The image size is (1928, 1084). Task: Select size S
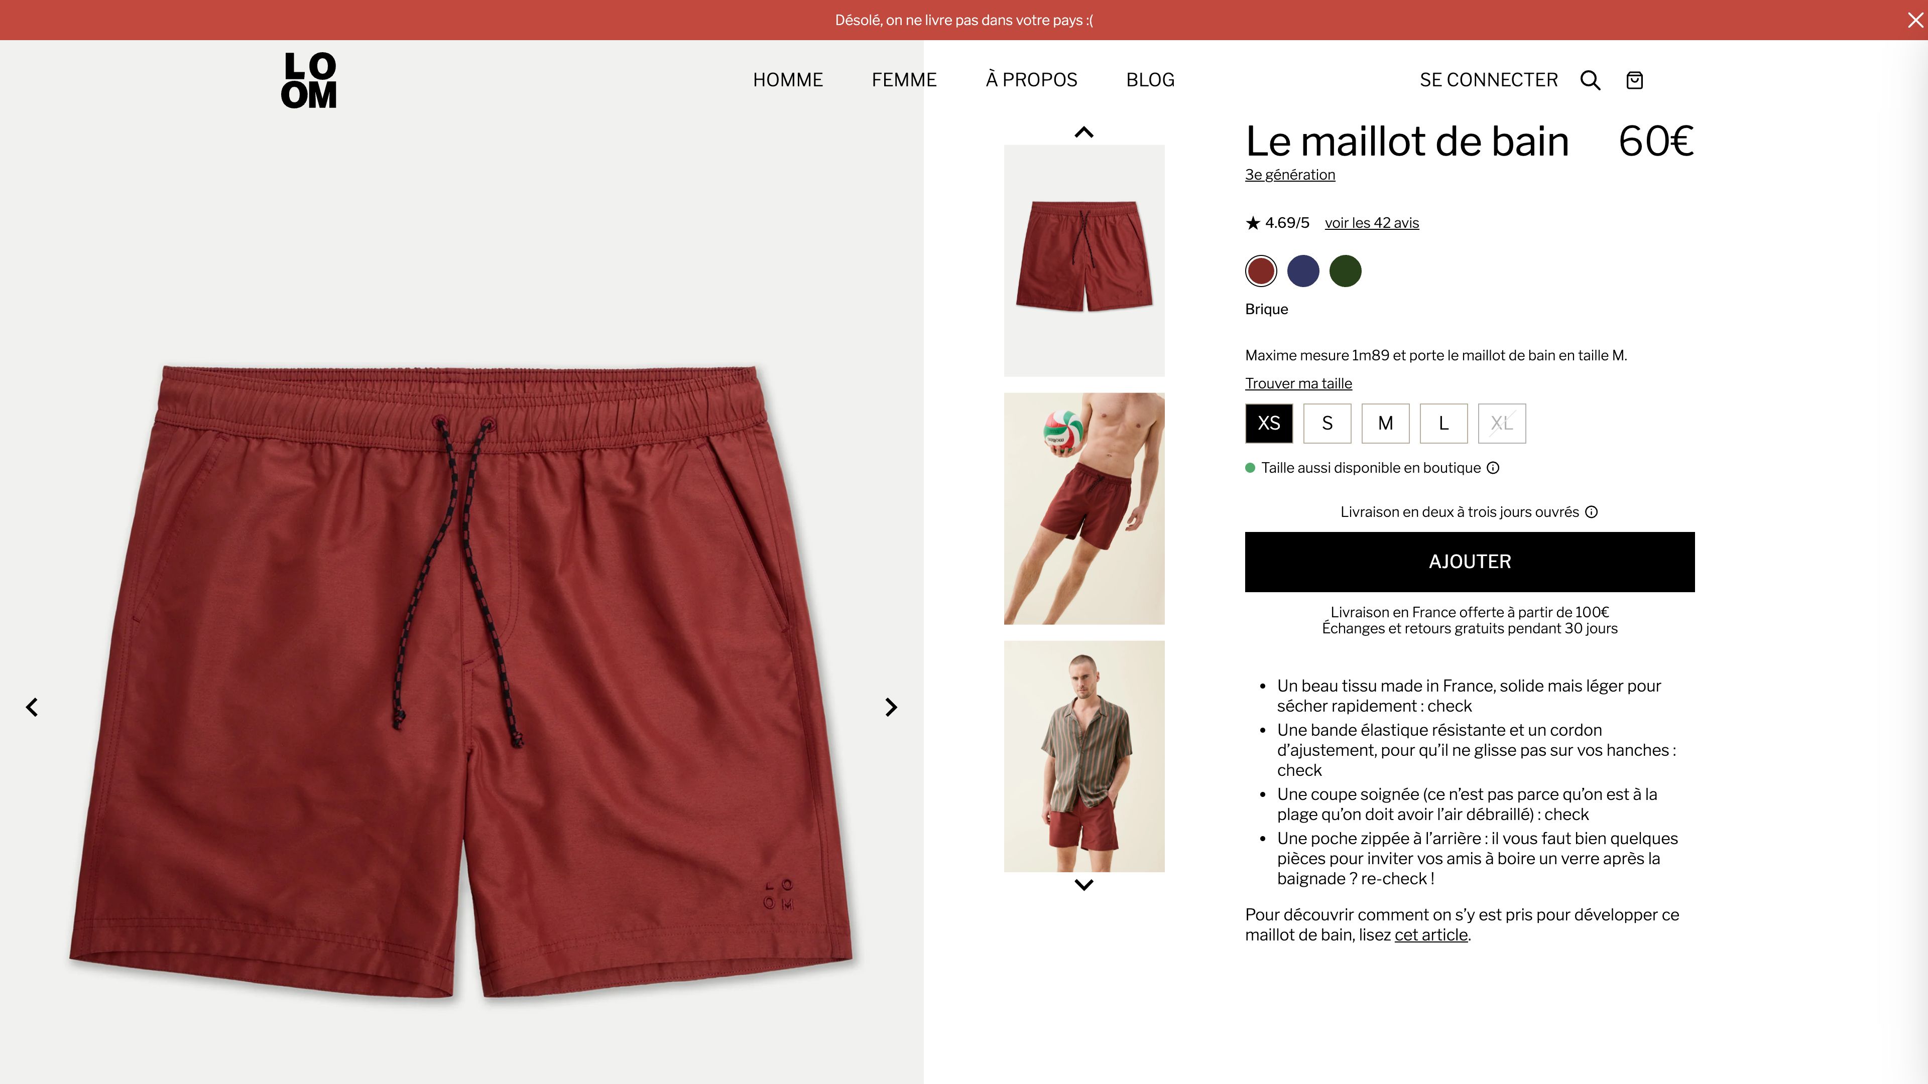click(1327, 424)
